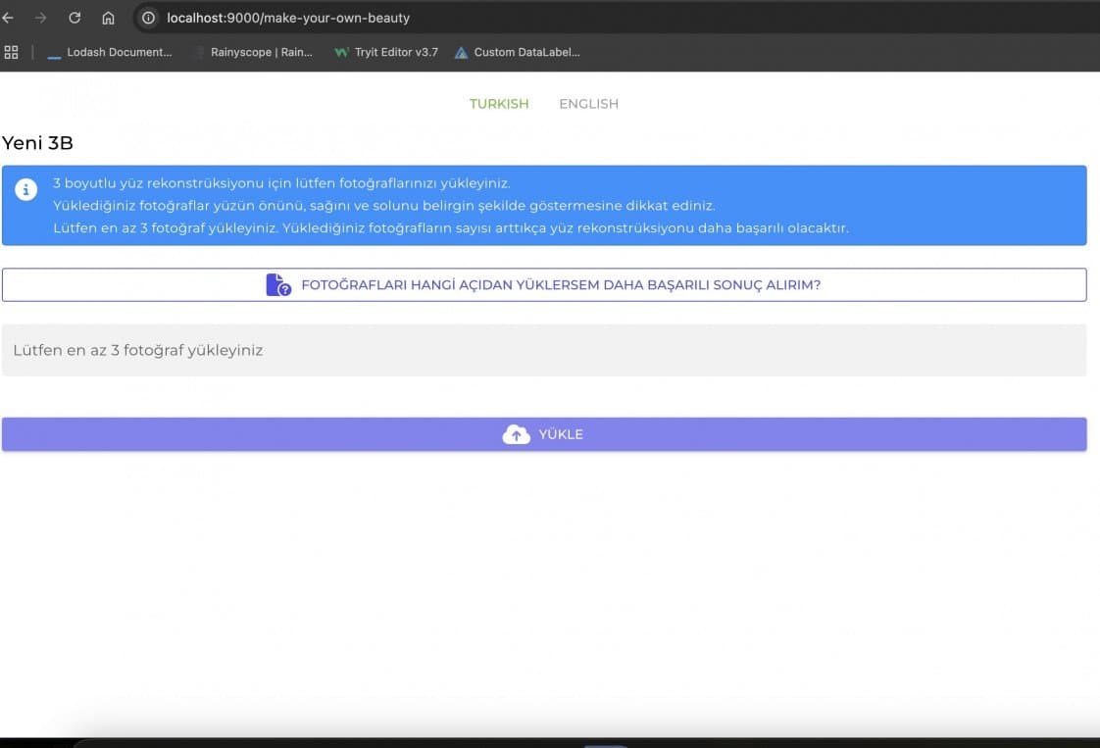Select the 'Lütfen en az 3 fotoğraf yükleyiniz' field
This screenshot has height=748, width=1100.
(x=544, y=350)
